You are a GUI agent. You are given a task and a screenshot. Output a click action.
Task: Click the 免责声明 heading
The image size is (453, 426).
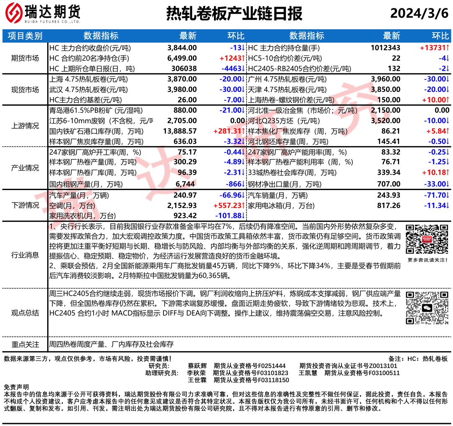click(x=17, y=387)
